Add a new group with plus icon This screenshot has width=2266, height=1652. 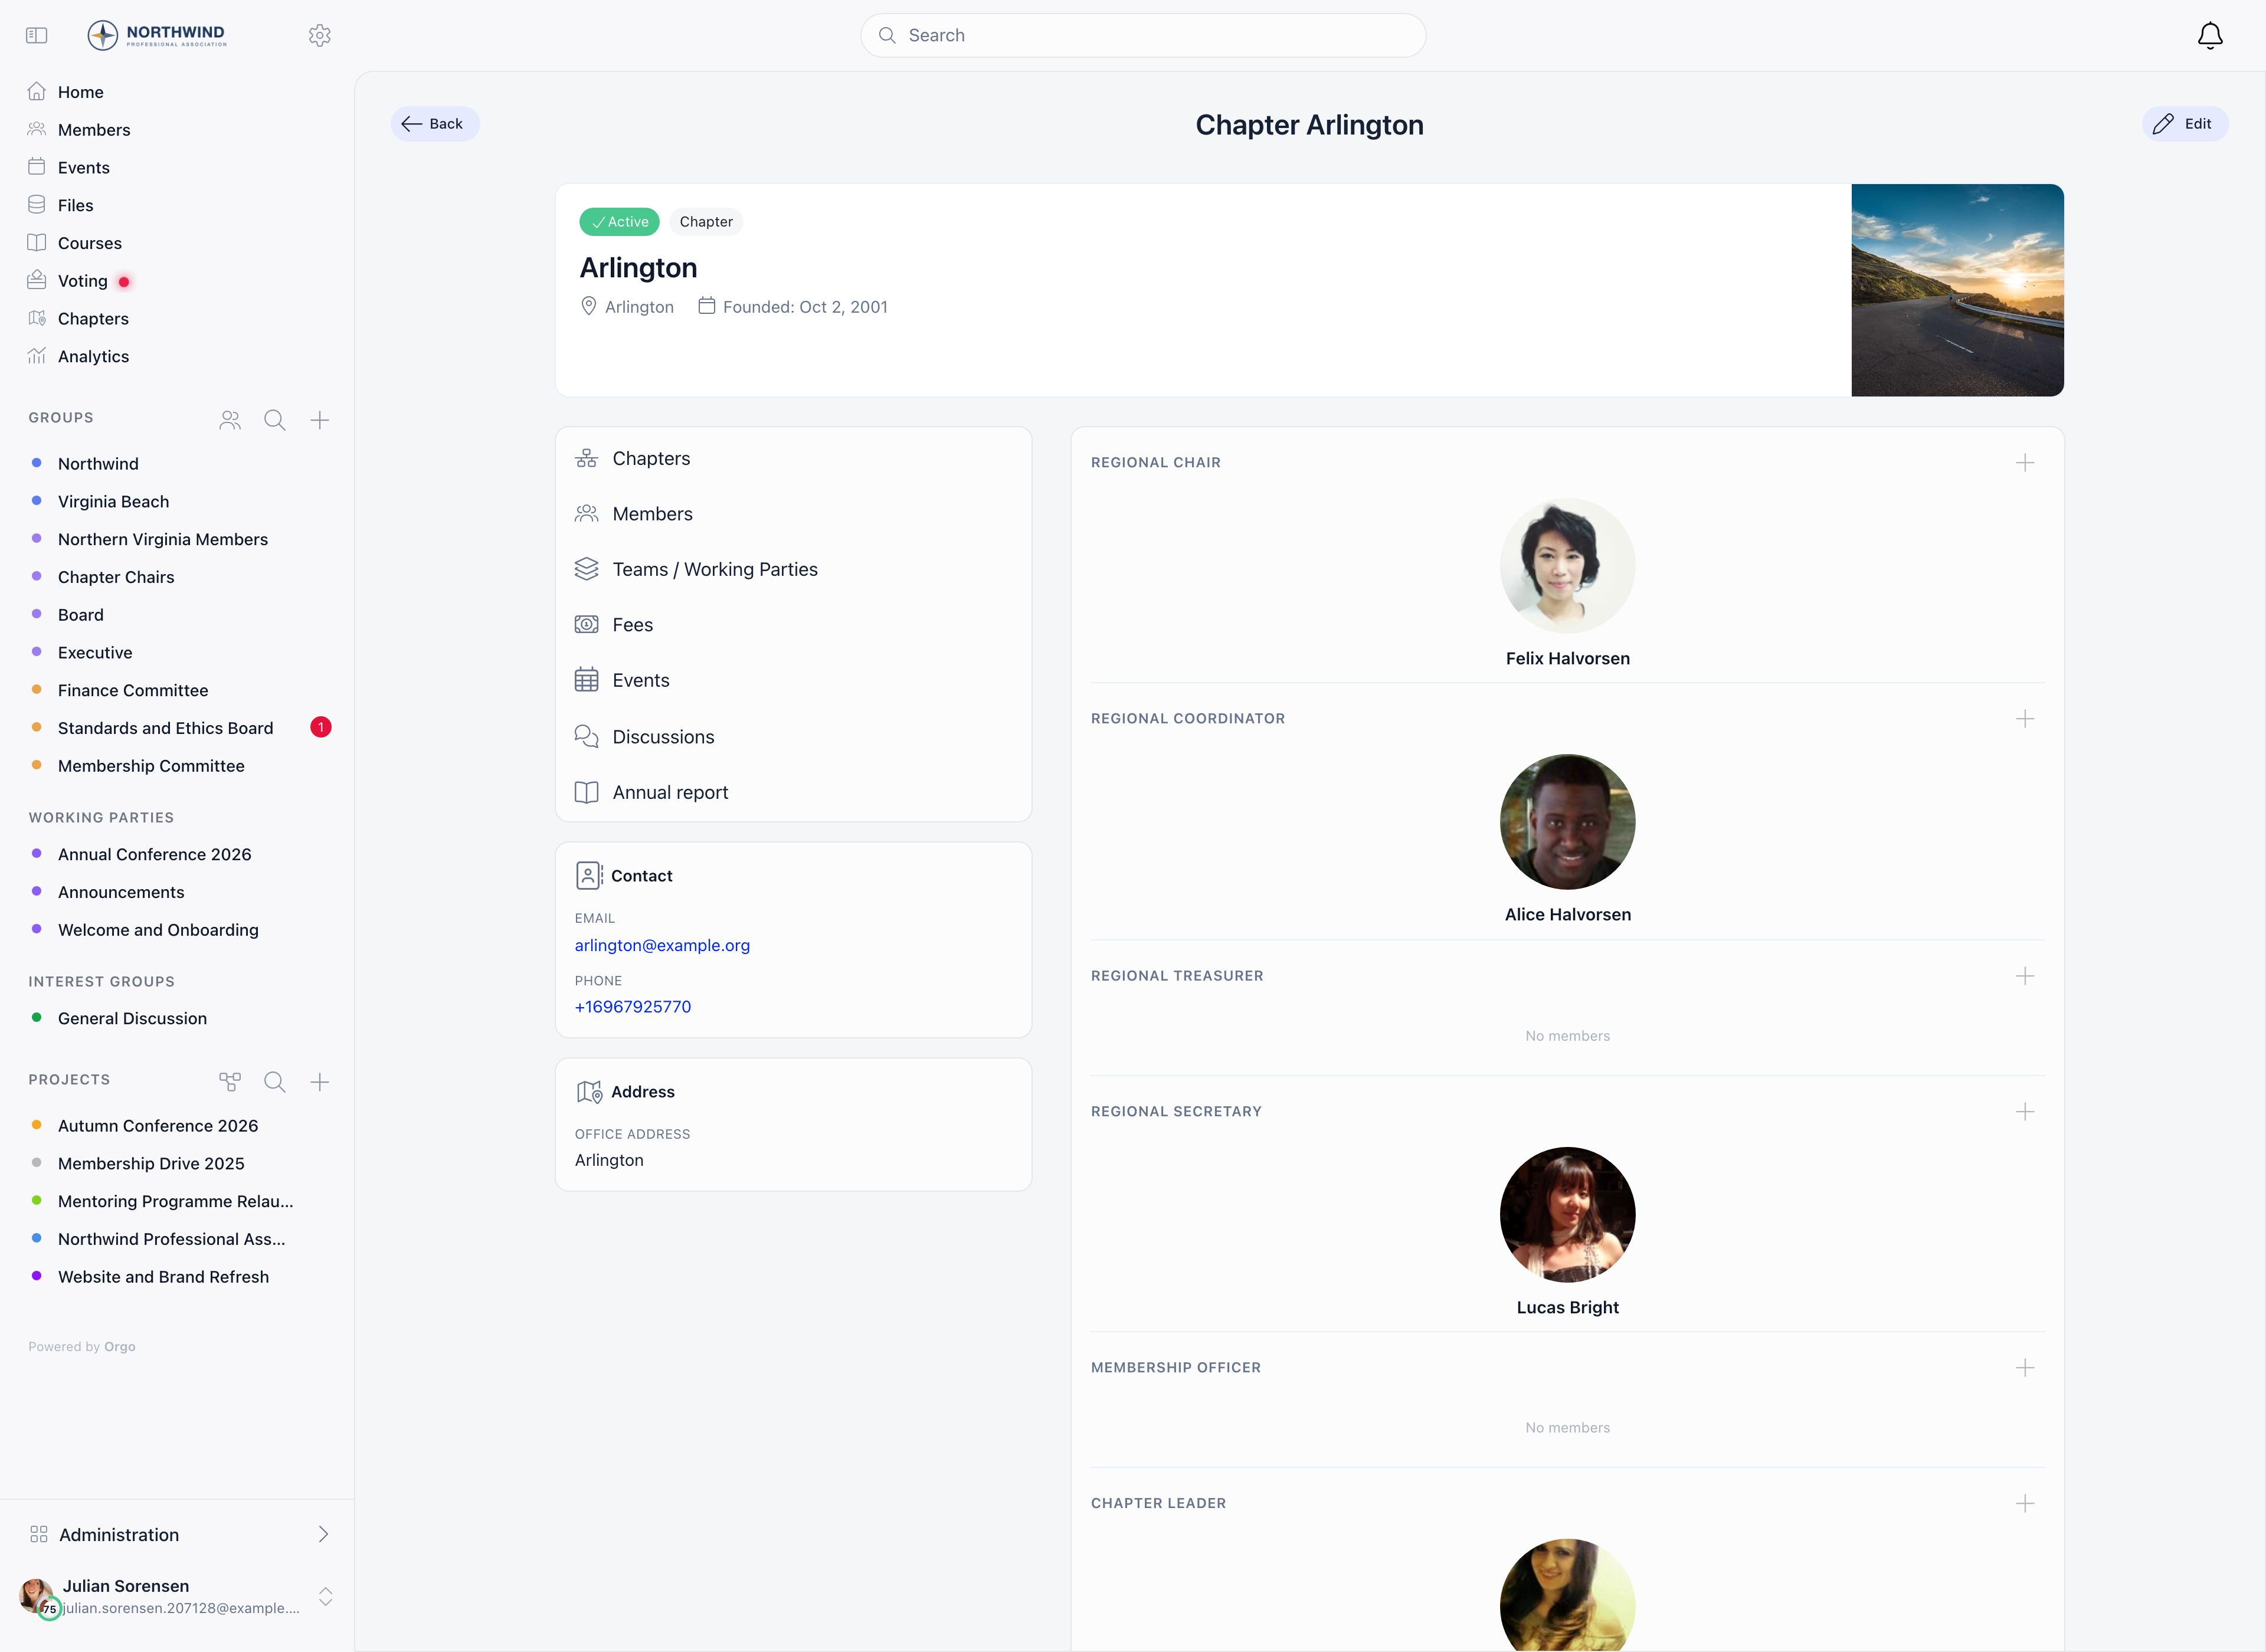coord(320,420)
